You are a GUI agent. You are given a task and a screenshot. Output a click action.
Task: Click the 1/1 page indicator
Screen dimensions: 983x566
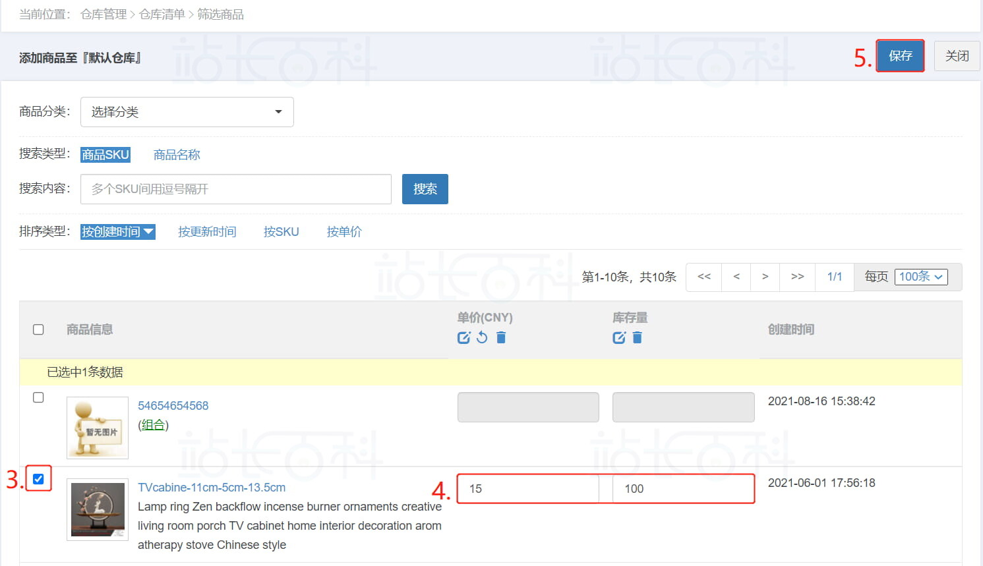[835, 277]
